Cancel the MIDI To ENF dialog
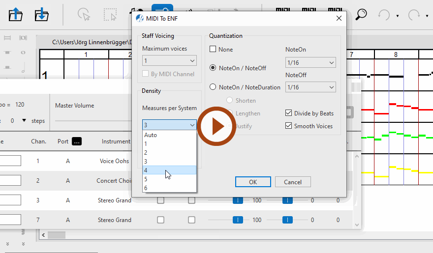 click(x=293, y=182)
